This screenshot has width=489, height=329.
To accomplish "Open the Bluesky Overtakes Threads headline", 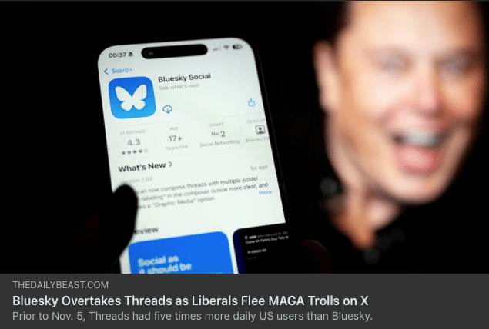I will coord(190,301).
